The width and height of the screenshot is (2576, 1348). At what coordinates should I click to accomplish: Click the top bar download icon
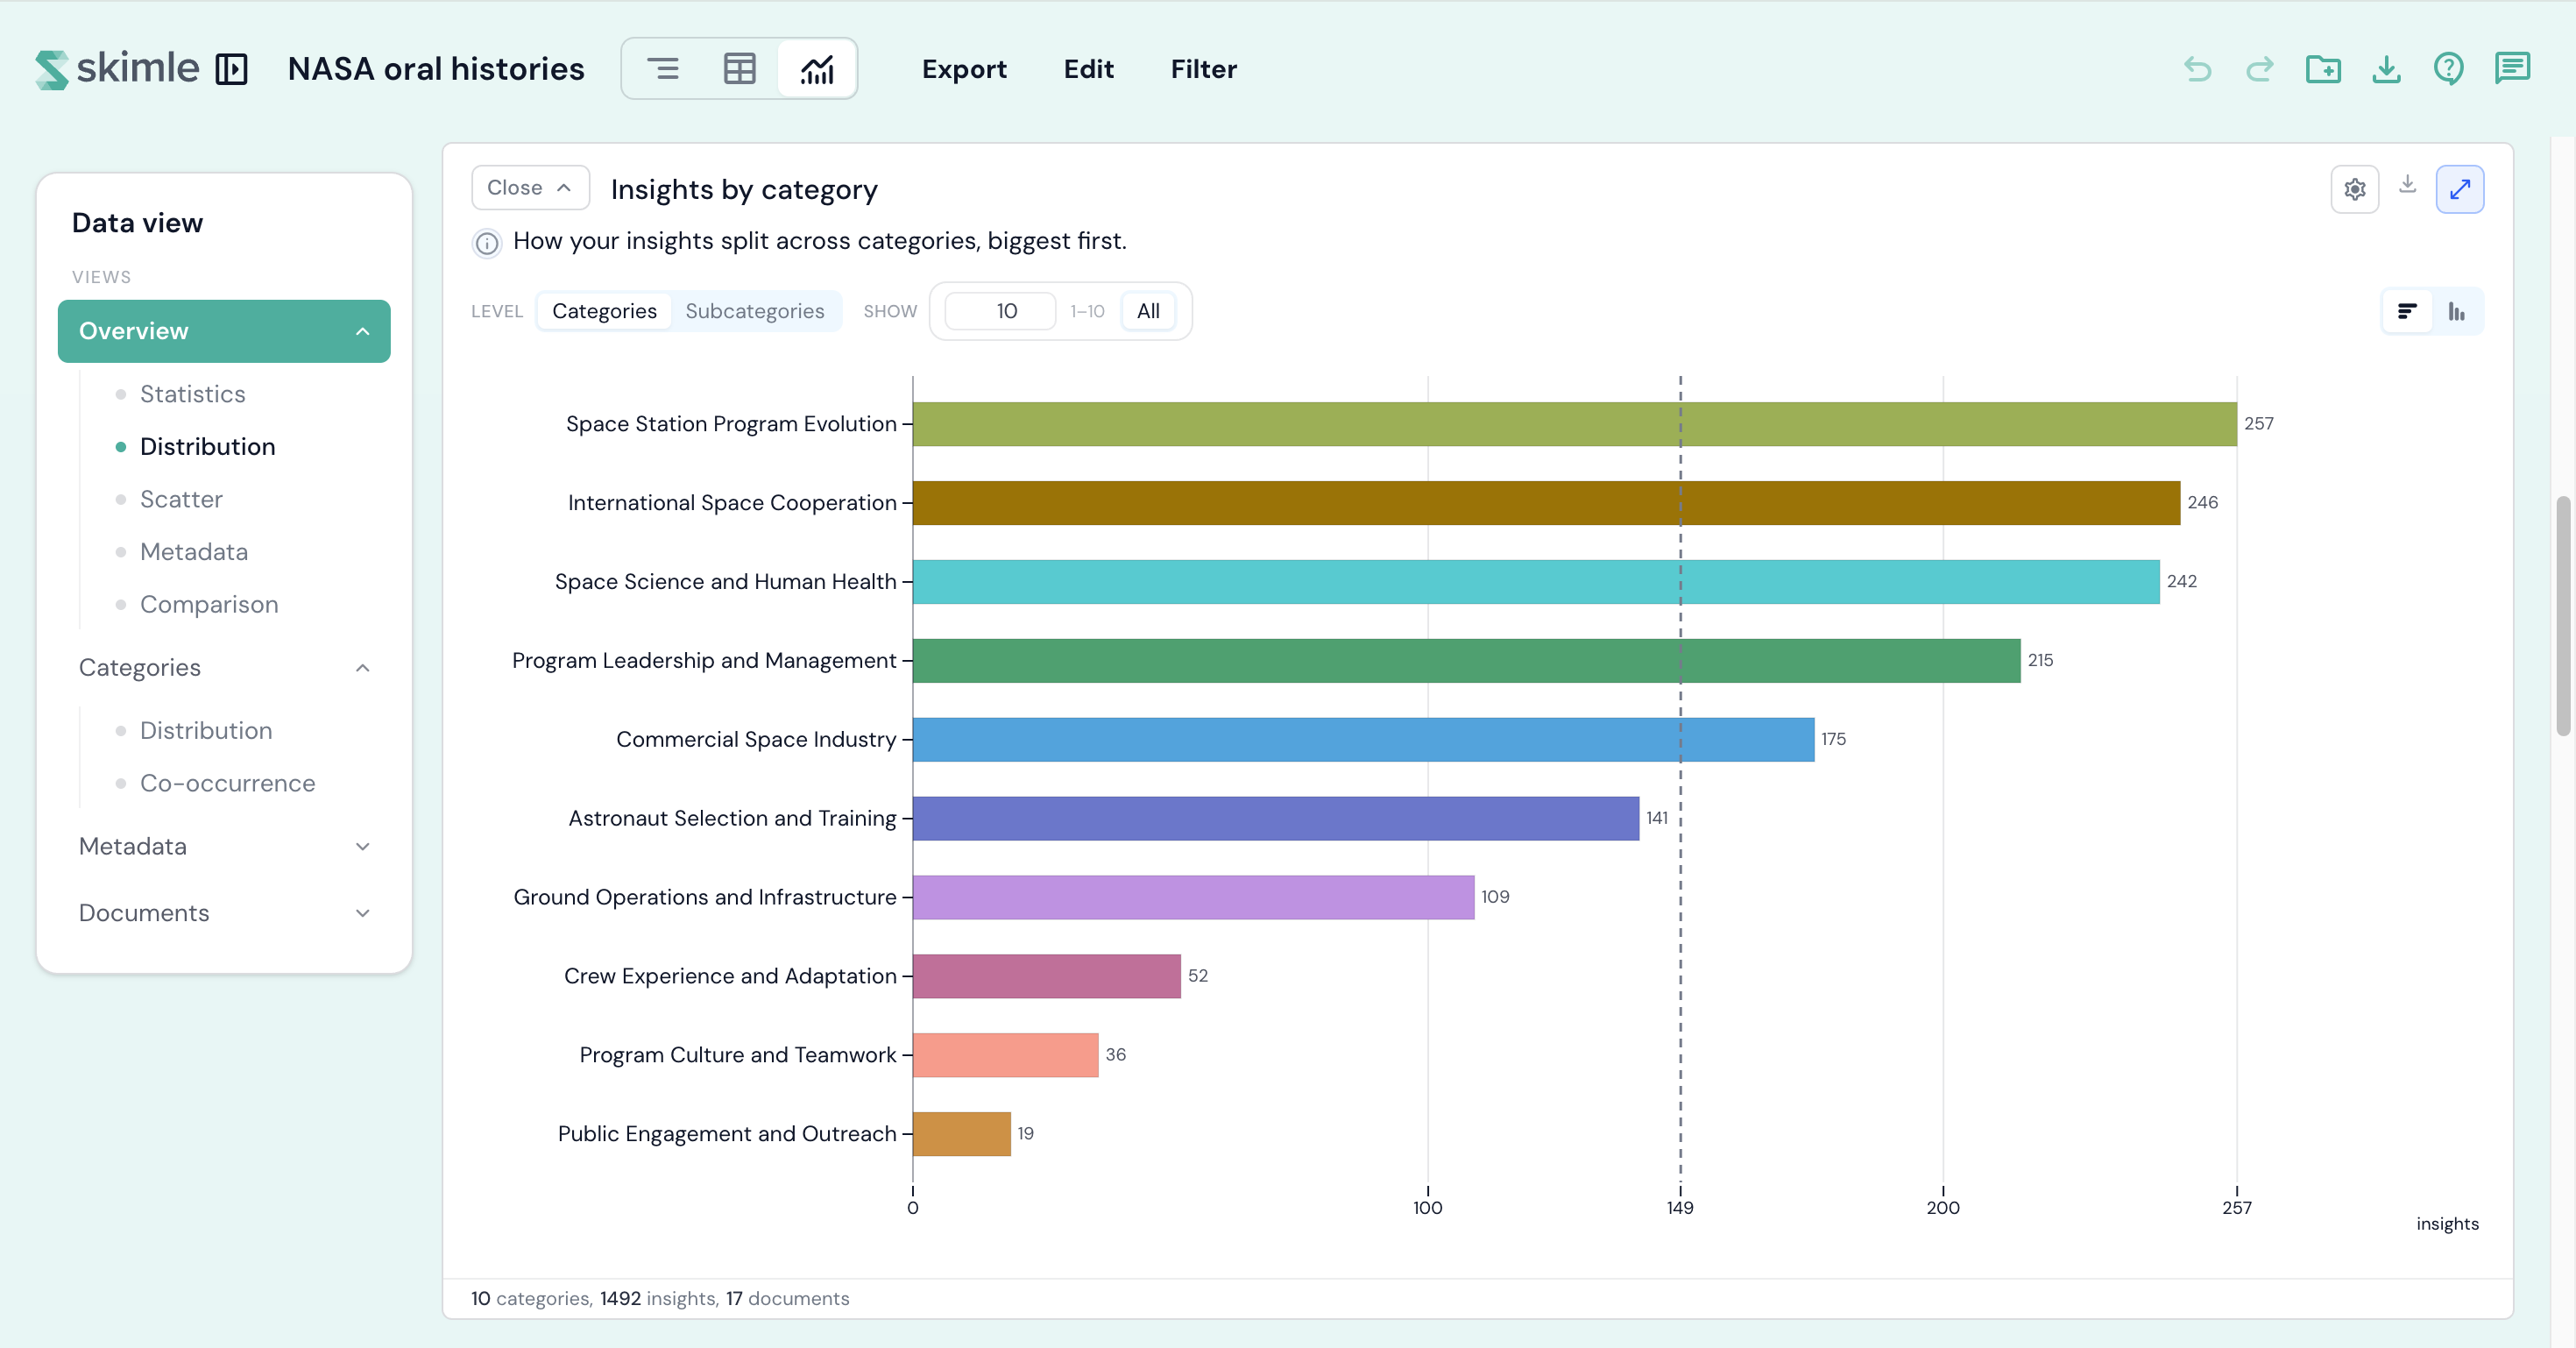pos(2386,69)
